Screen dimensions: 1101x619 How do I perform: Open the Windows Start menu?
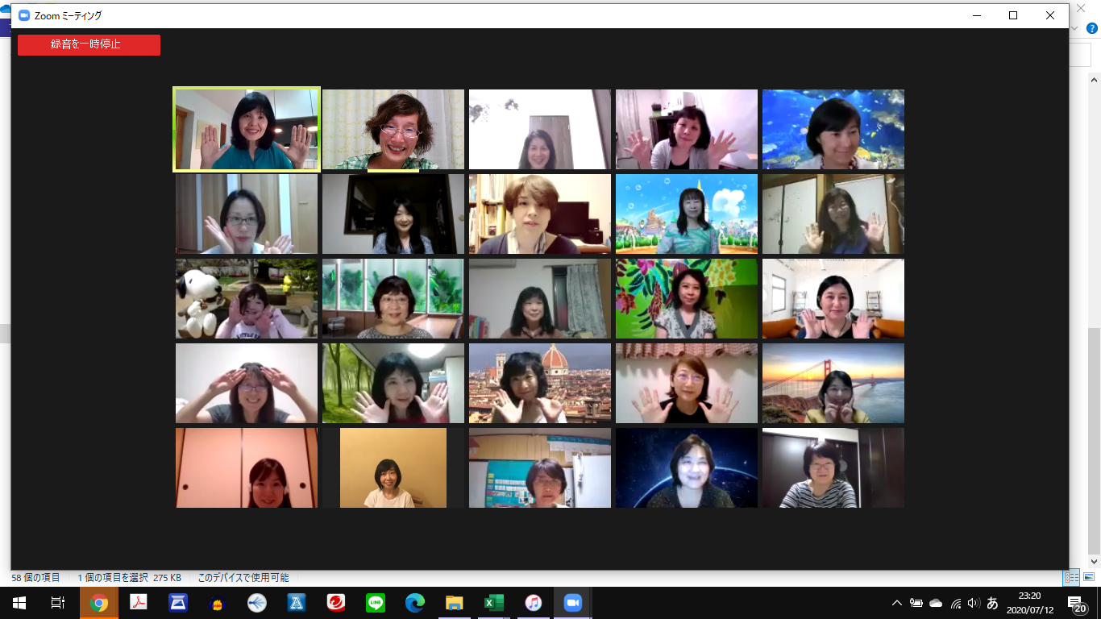pos(19,603)
